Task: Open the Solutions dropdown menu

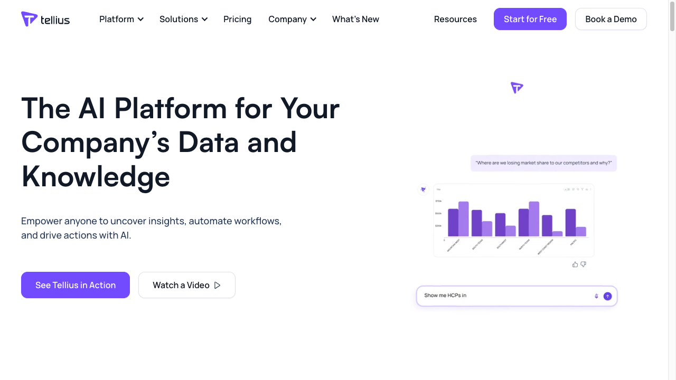Action: point(183,19)
